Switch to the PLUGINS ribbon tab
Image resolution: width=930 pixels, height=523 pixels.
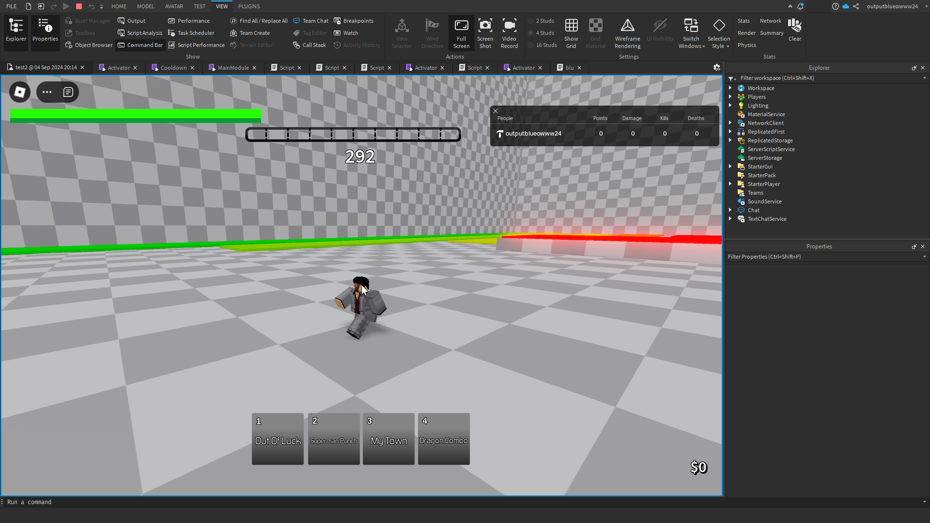[x=249, y=6]
